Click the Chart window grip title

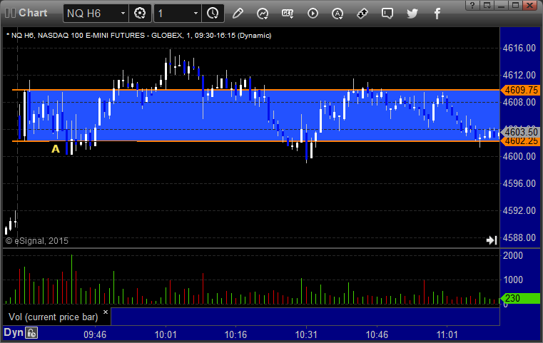(26, 13)
